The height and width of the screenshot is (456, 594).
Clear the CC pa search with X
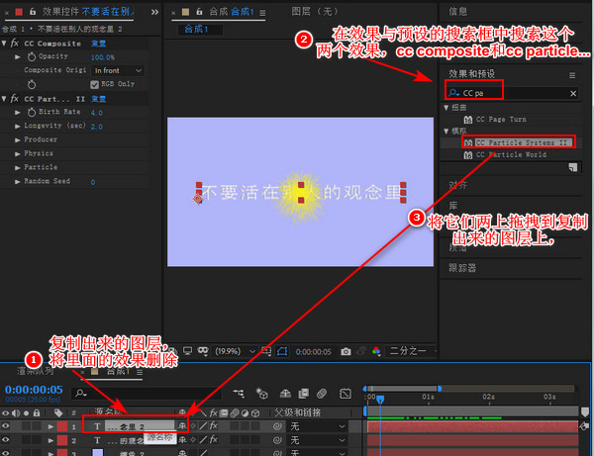[573, 93]
